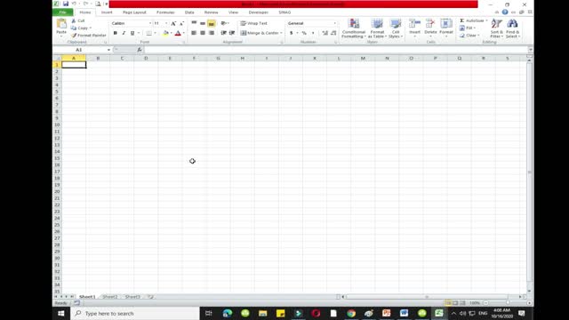Select the Sheet2 worksheet tab
Image resolution: width=569 pixels, height=320 pixels.
coord(109,297)
